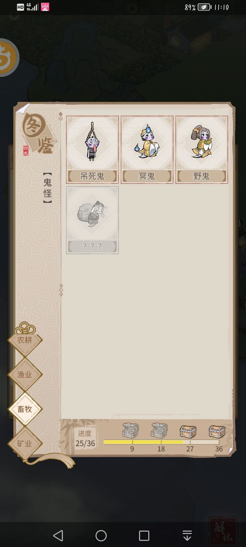Tap the Android home circle button

coord(101,535)
